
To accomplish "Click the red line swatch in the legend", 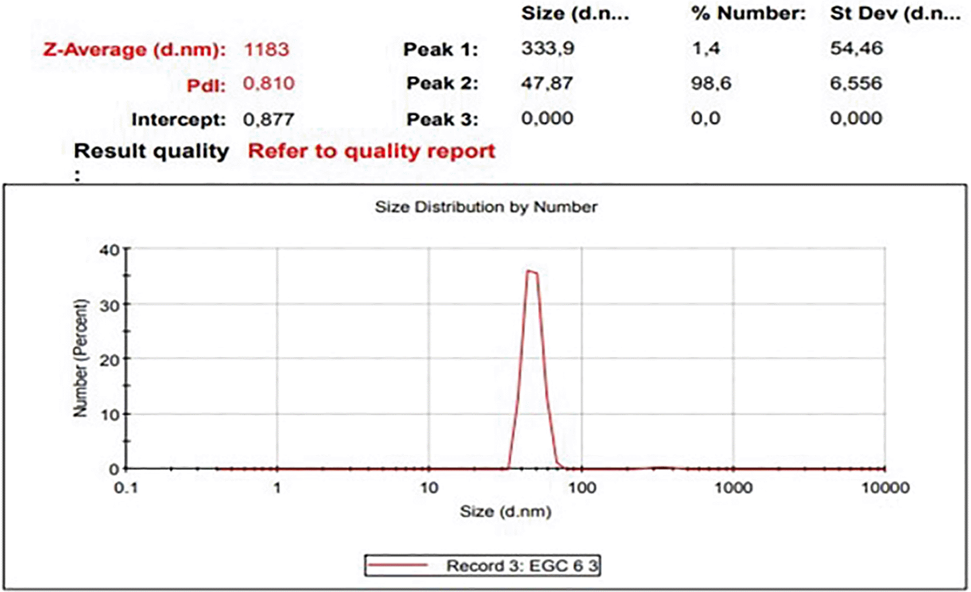I will pos(399,566).
